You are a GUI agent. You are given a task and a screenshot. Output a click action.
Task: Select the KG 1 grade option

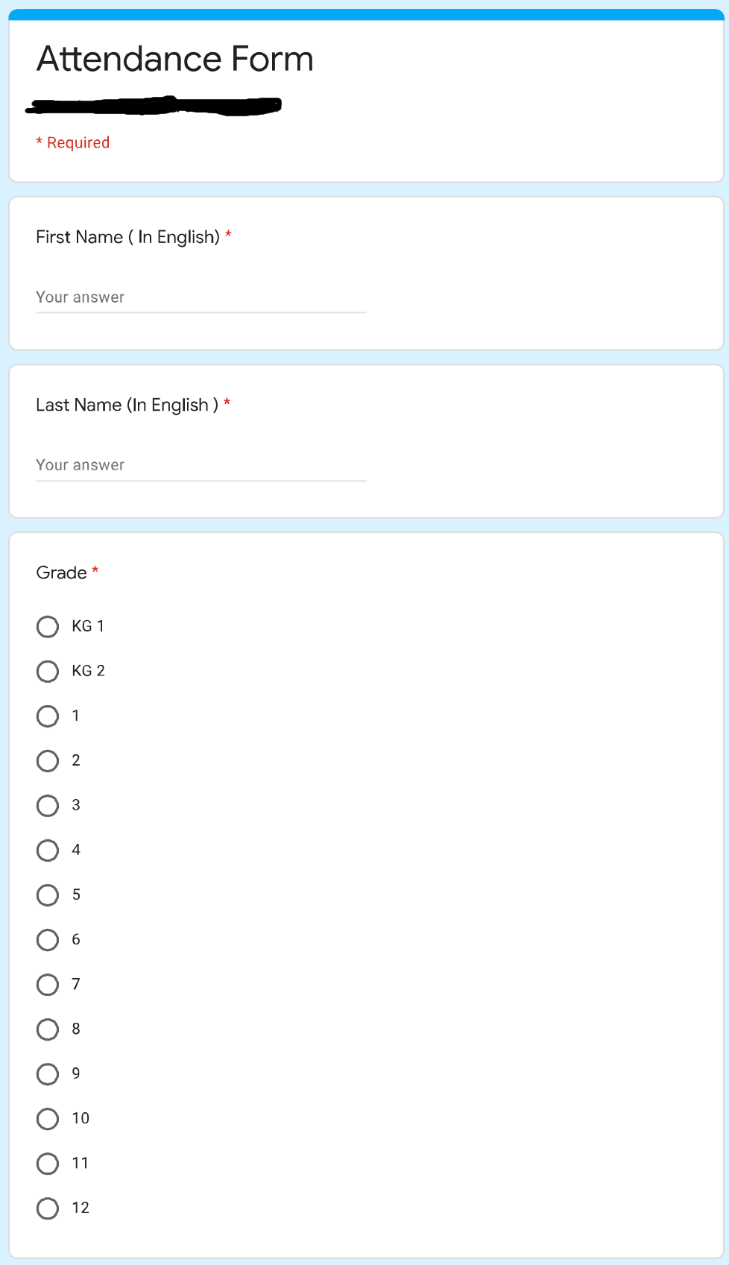click(x=48, y=626)
